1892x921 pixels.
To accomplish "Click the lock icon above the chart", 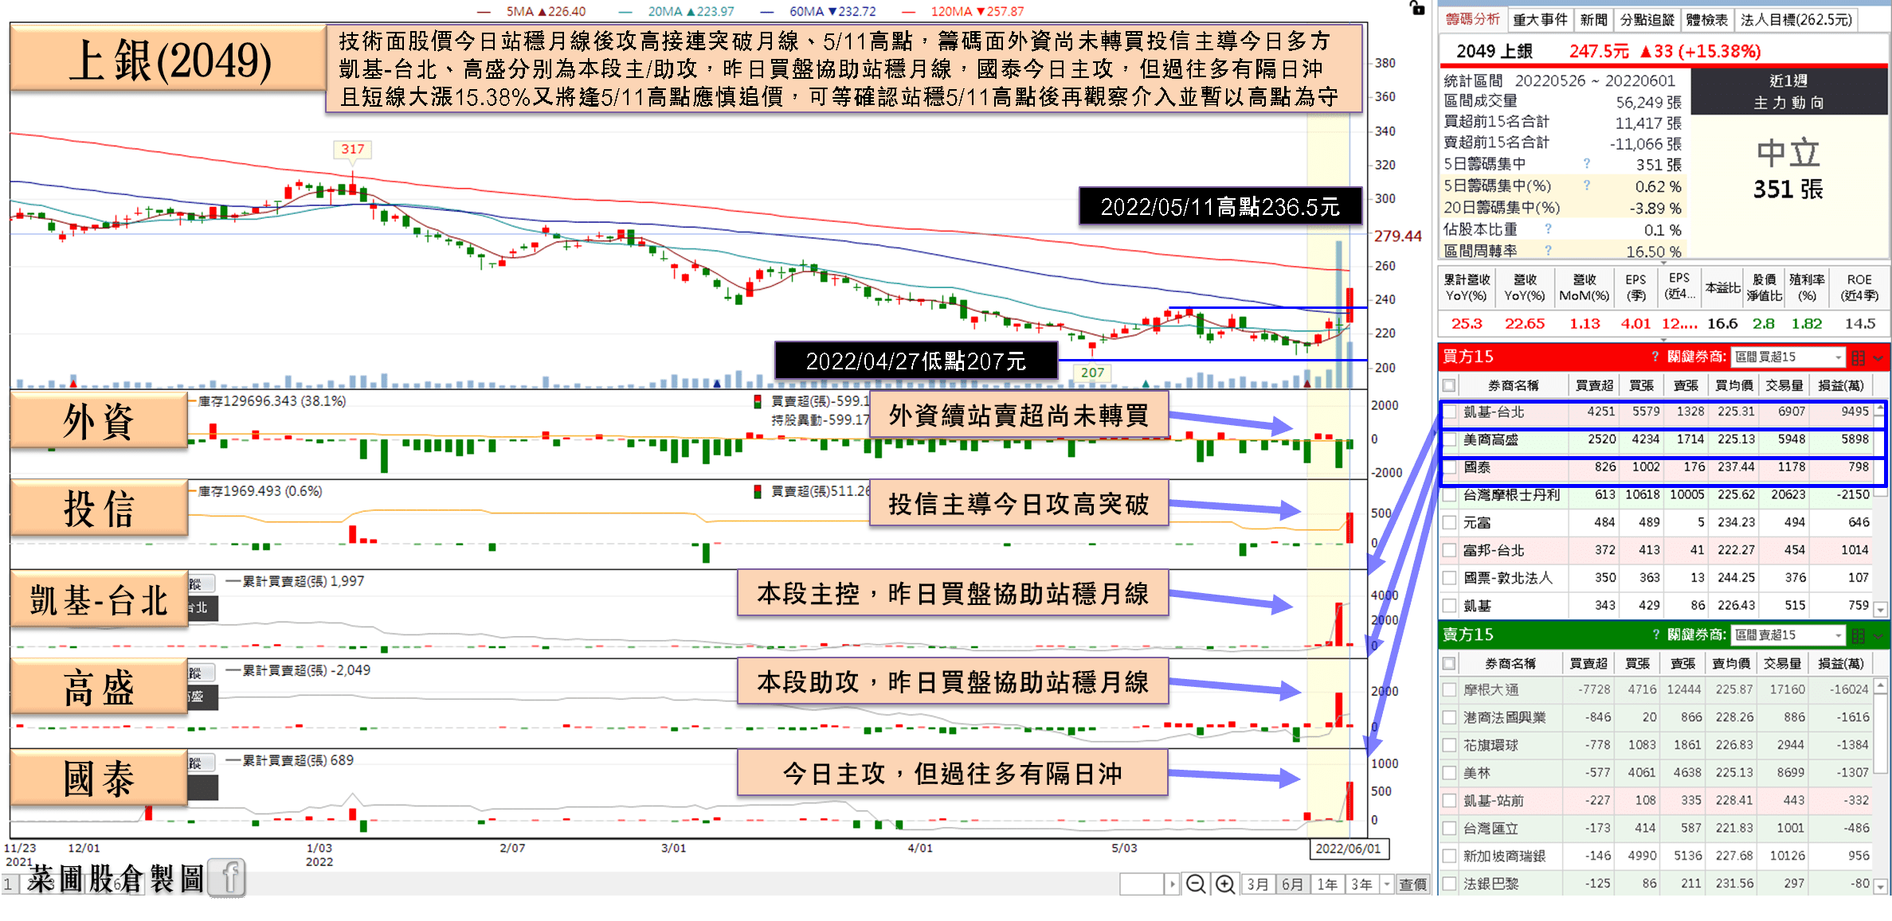I will (x=1417, y=8).
